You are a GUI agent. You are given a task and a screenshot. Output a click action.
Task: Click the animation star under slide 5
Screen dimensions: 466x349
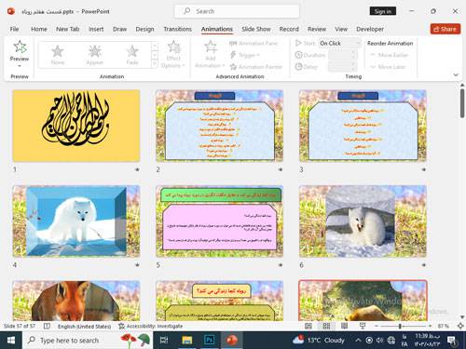click(x=281, y=265)
